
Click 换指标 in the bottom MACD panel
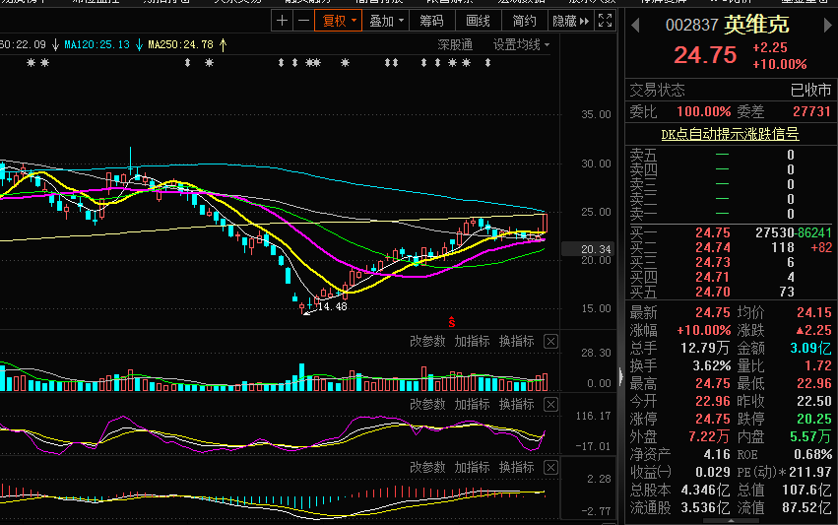pyautogui.click(x=516, y=467)
